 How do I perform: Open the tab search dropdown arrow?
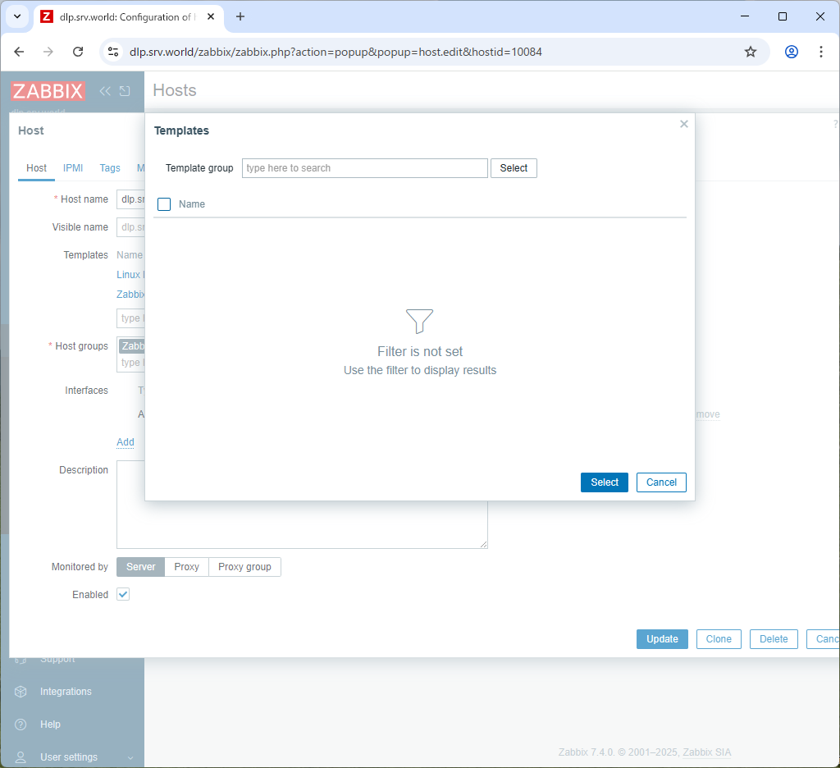click(17, 16)
